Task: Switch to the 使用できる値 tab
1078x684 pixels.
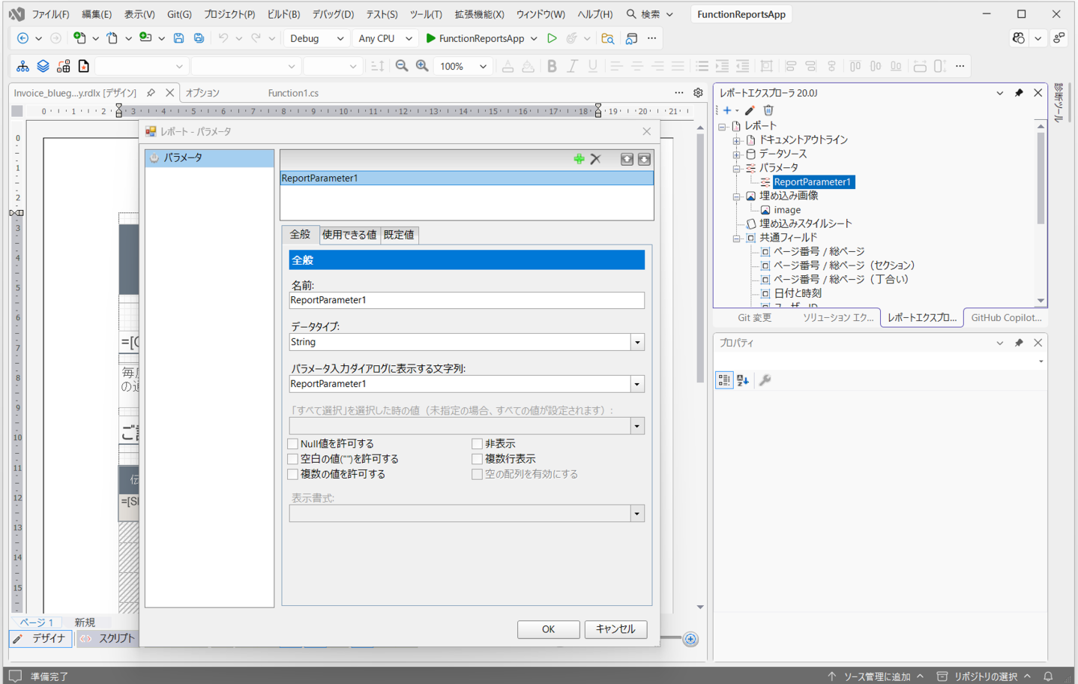Action: pos(349,235)
